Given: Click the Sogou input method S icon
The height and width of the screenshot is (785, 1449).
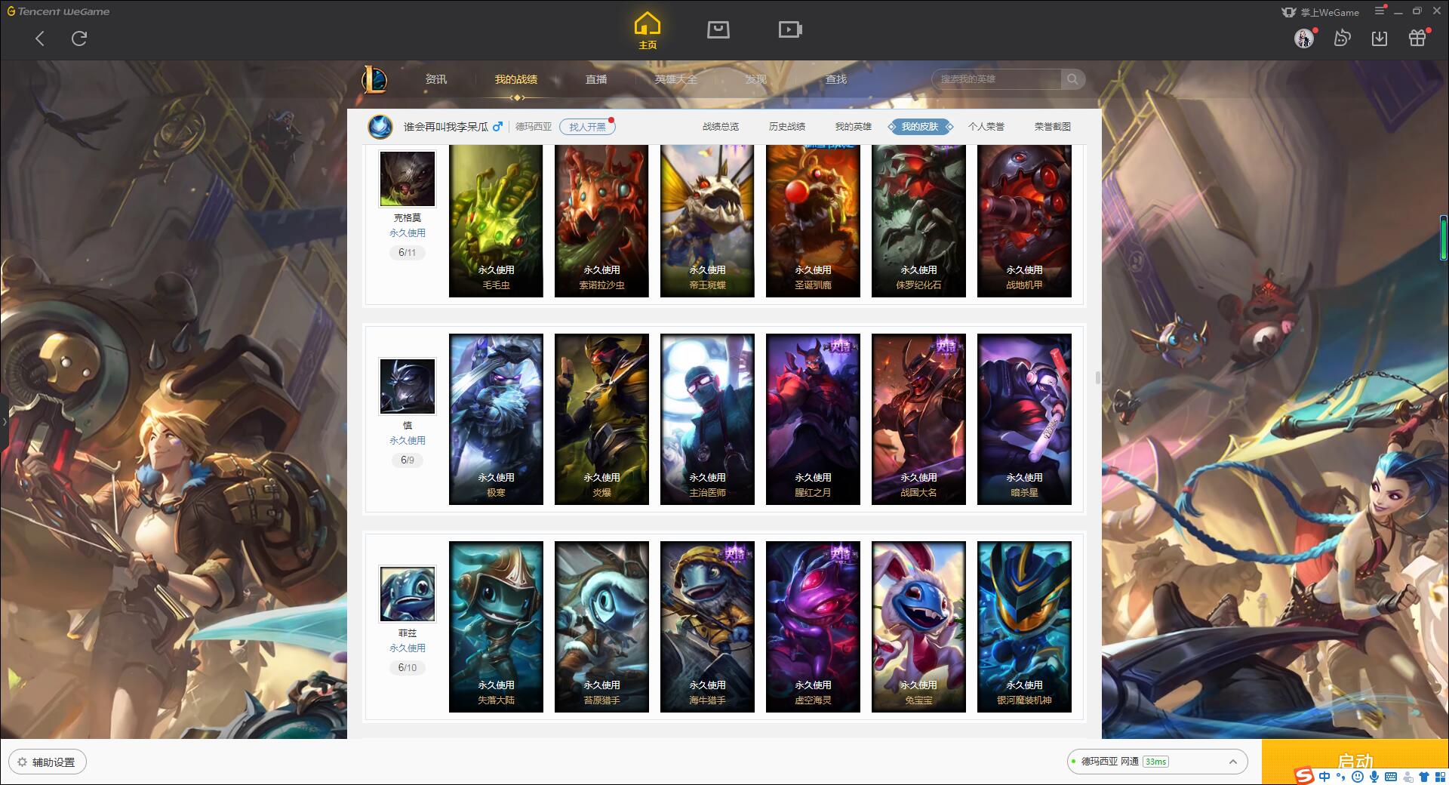Looking at the screenshot, I should (x=1304, y=776).
